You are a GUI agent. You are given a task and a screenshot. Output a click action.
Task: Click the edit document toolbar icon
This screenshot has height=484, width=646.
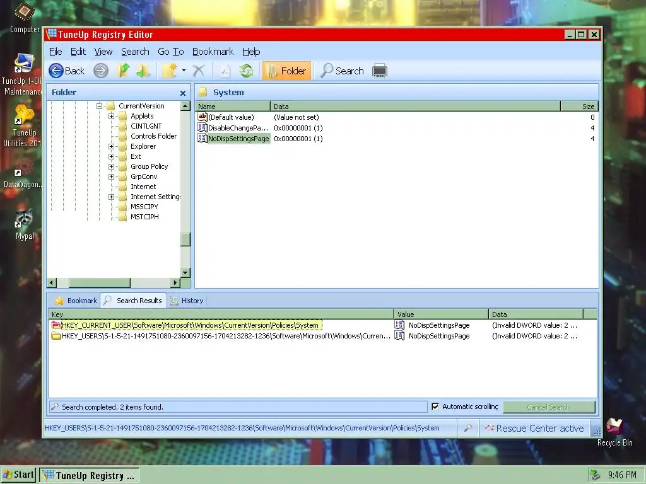click(225, 71)
